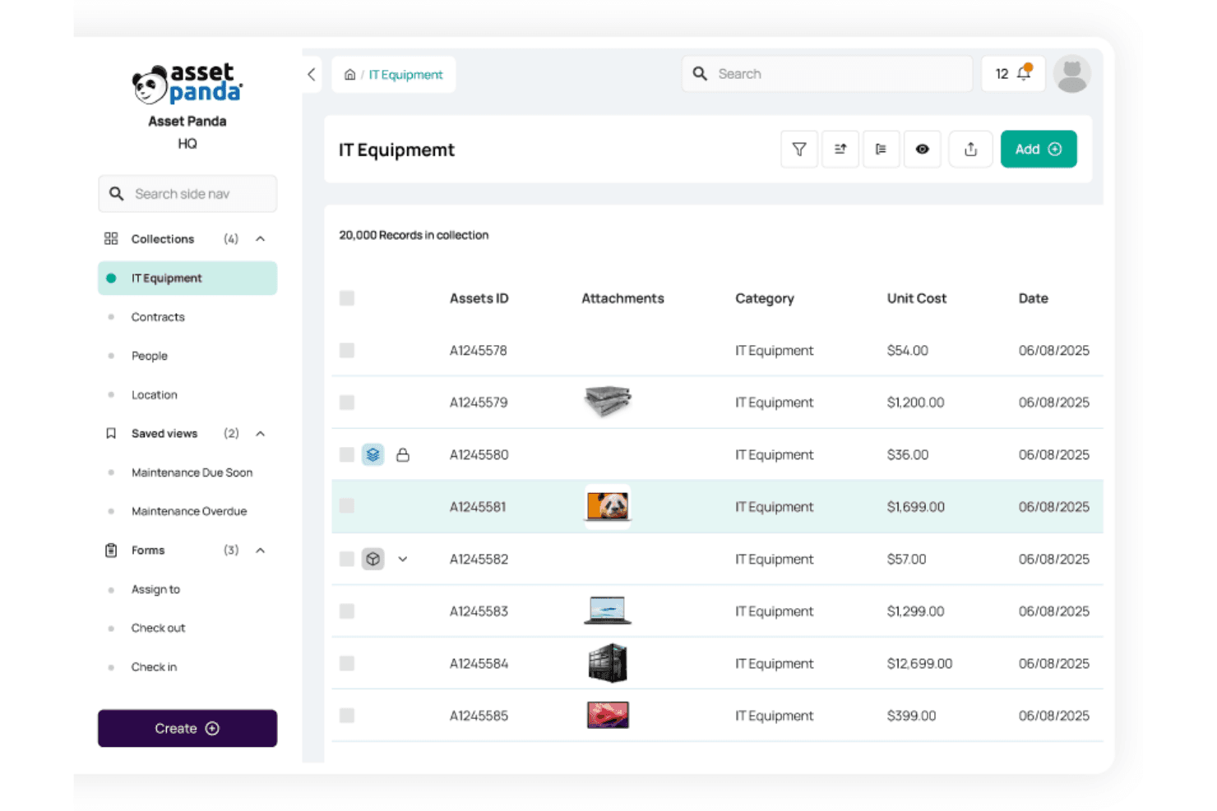1217x811 pixels.
Task: Click the purple Create button
Action: 187,729
